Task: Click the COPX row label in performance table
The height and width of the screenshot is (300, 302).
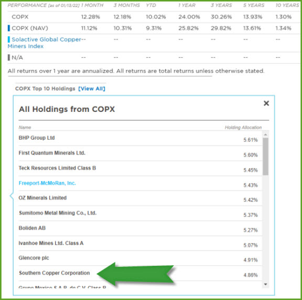Action: click(20, 17)
